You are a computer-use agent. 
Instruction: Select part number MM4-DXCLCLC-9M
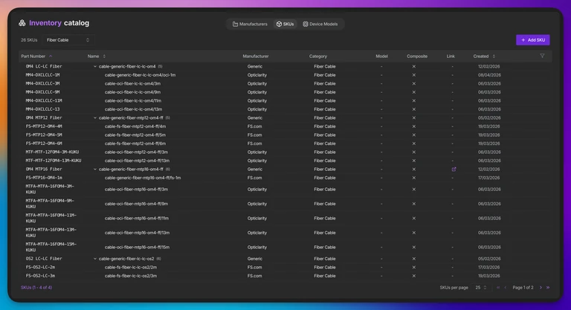click(42, 92)
